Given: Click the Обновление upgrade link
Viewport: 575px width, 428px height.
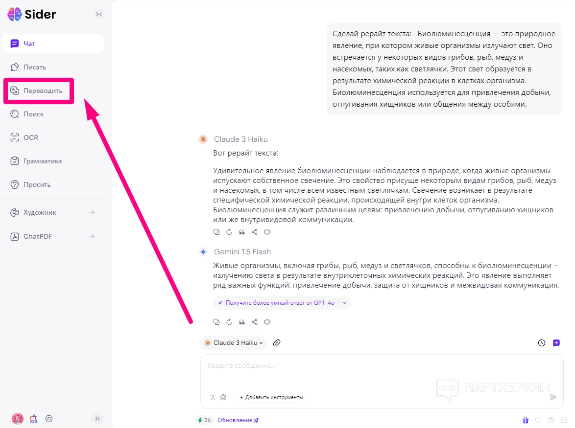Looking at the screenshot, I should [x=238, y=420].
